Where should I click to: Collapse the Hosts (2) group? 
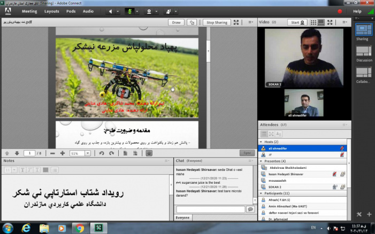(261, 141)
